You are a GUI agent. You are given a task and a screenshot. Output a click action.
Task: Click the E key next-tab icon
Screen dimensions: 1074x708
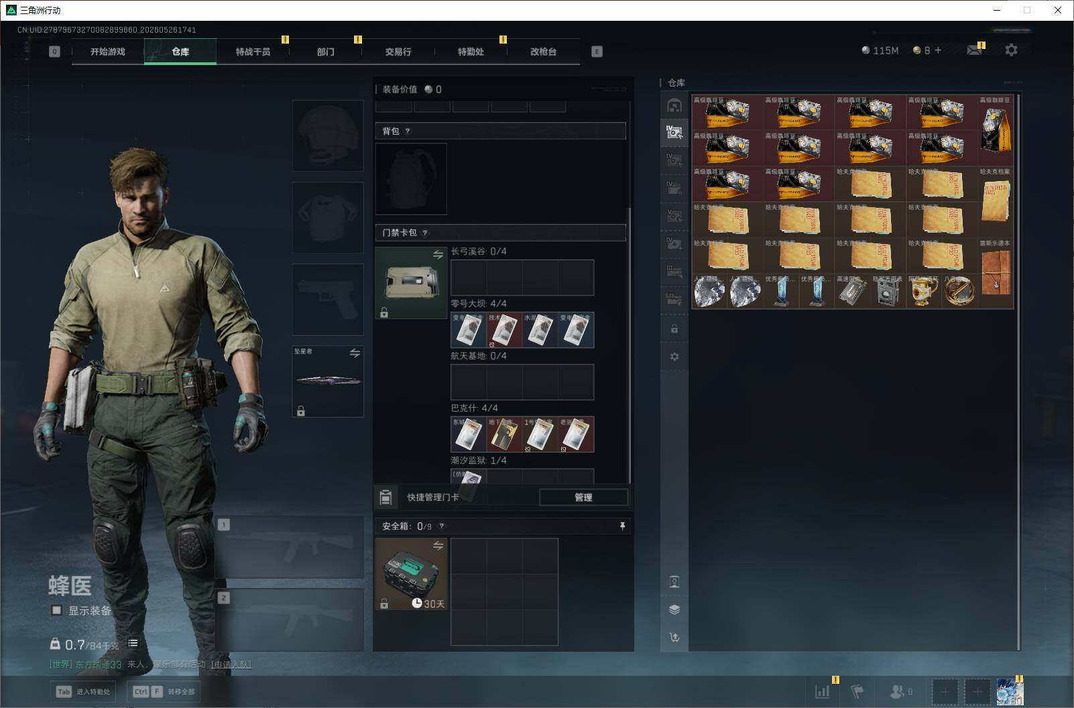(597, 52)
